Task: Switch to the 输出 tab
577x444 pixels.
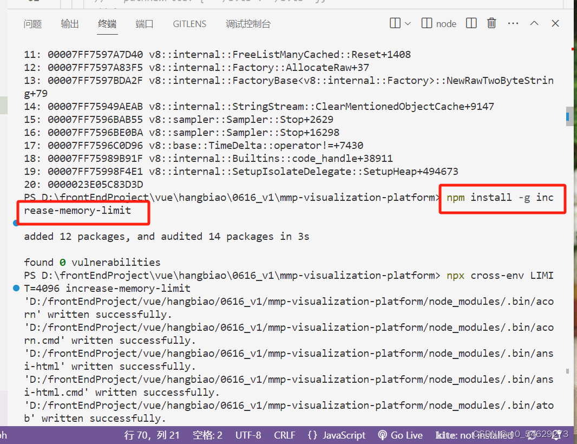Action: [x=70, y=24]
